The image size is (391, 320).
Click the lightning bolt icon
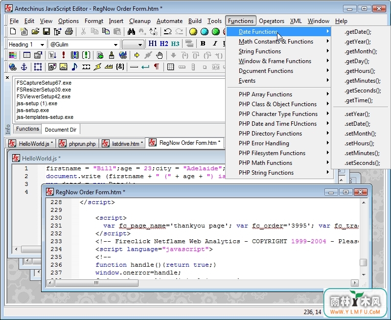97,67
